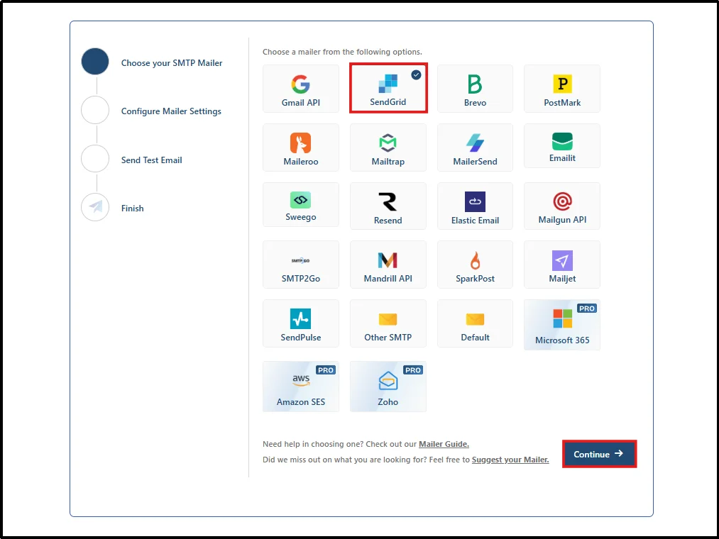Choose the Microsoft 365 PRO mailer
Screen dimensions: 719x539
[562, 325]
